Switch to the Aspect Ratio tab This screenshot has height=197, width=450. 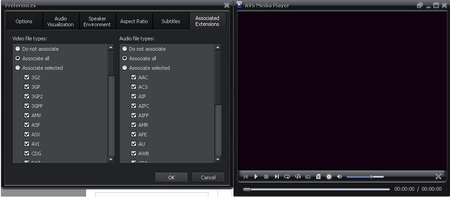[134, 21]
